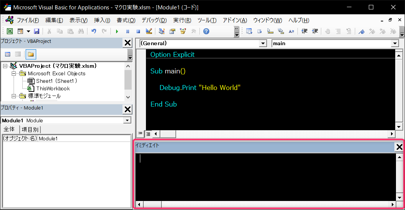Open Properties Window from the toolbar icon
This screenshot has height=210, width=405.
pyautogui.click(x=172, y=32)
